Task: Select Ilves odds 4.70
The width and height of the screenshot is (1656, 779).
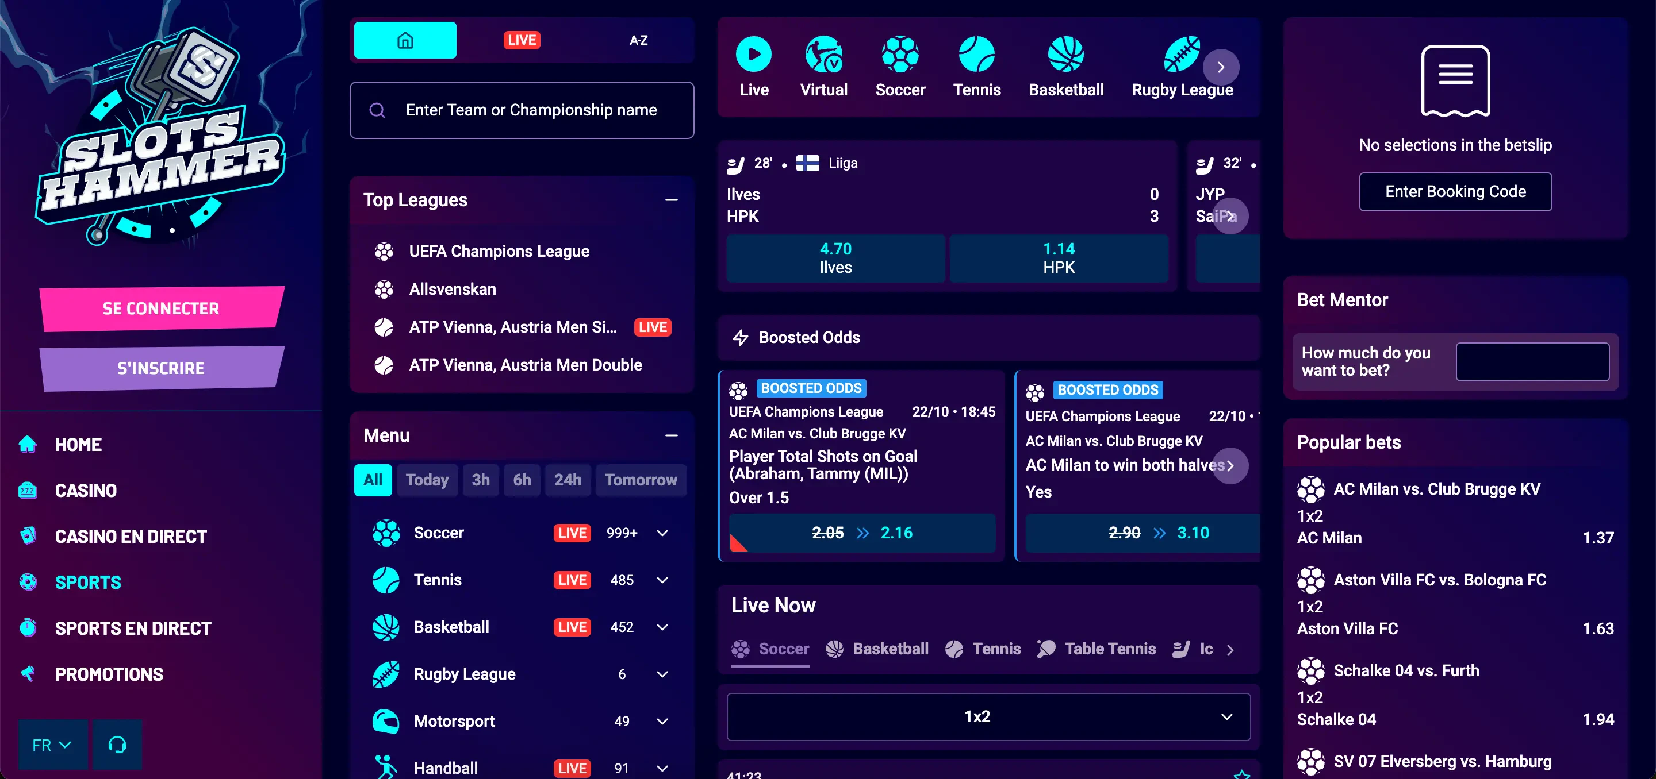Action: (835, 258)
